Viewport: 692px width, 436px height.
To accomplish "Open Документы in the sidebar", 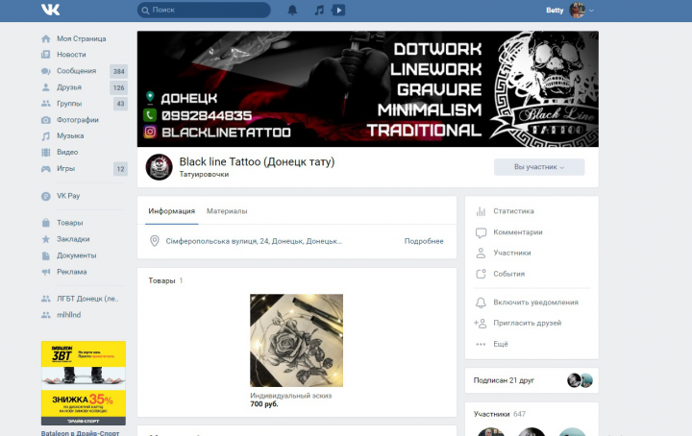I will [x=76, y=255].
